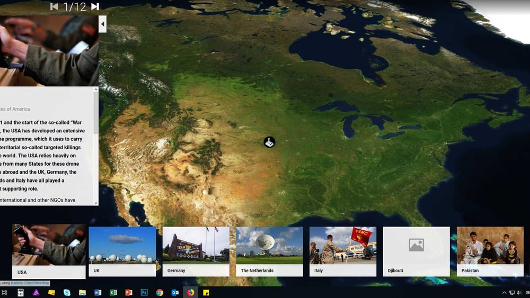
Task: Open the Mapbox attribution link
Action: 17,283
